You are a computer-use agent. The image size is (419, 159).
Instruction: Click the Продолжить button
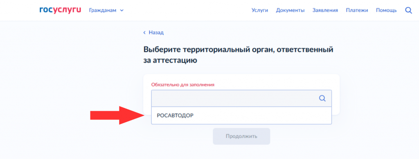241,137
